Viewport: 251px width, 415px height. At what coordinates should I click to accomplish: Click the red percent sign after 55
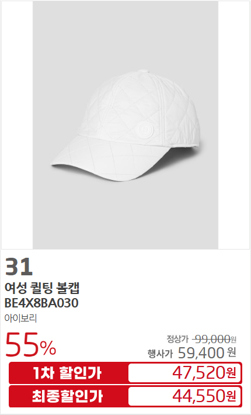48,348
